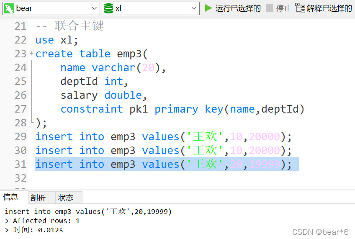Image resolution: width=355 pixels, height=239 pixels.
Task: Collapse the create table fold marker on line 23
Action: click(32, 54)
